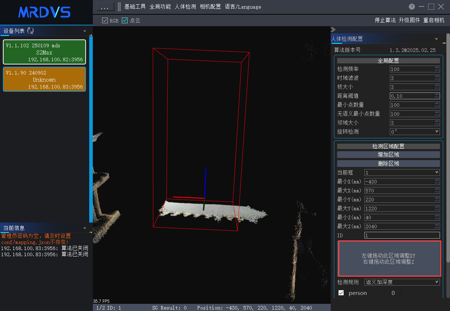Viewport: 450px width, 311px height.
Task: Click the right panel vertical scrollbar
Action: tap(448, 148)
